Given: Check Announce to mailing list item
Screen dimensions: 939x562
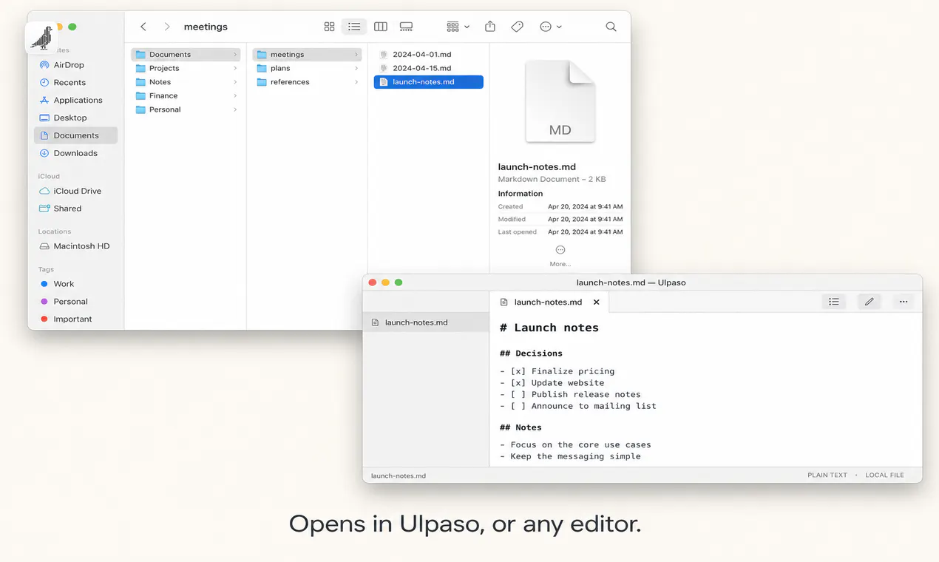Looking at the screenshot, I should coord(518,406).
